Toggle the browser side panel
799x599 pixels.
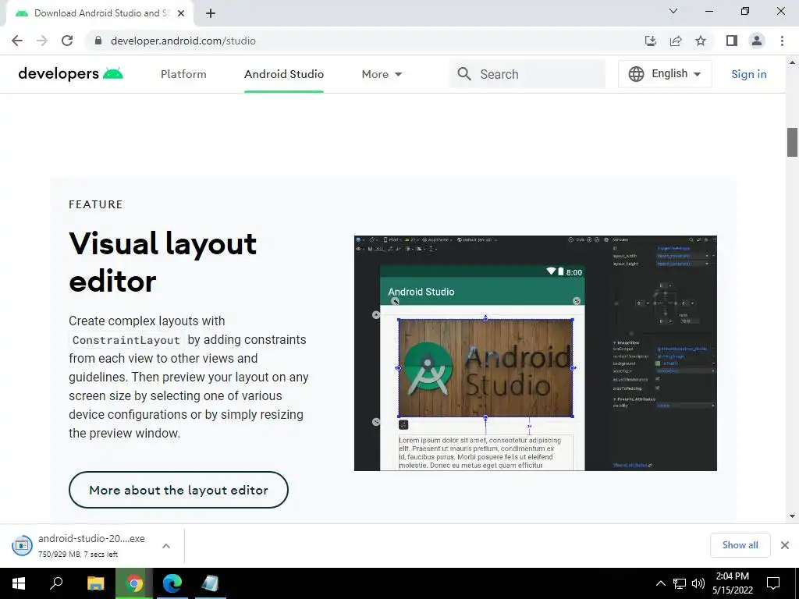coord(732,41)
